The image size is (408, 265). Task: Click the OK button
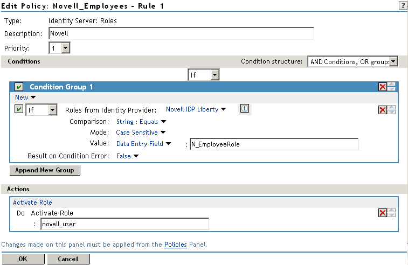[23, 259]
